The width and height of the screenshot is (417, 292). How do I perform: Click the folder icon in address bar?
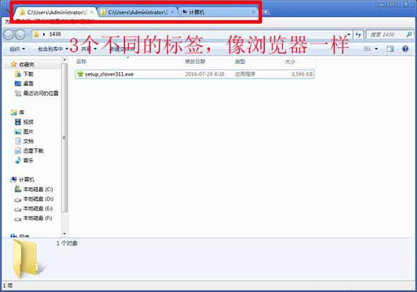[x=36, y=34]
